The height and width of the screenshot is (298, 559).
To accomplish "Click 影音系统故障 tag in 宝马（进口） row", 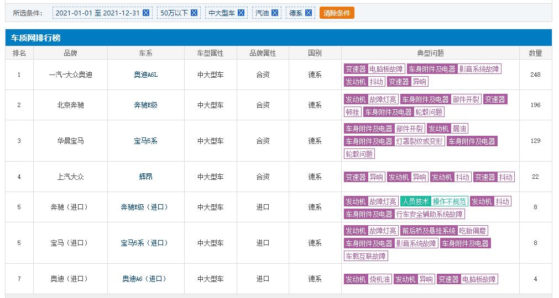I will 416,243.
